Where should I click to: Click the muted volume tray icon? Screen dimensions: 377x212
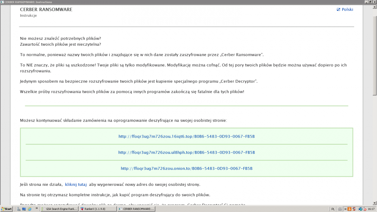click(364, 209)
